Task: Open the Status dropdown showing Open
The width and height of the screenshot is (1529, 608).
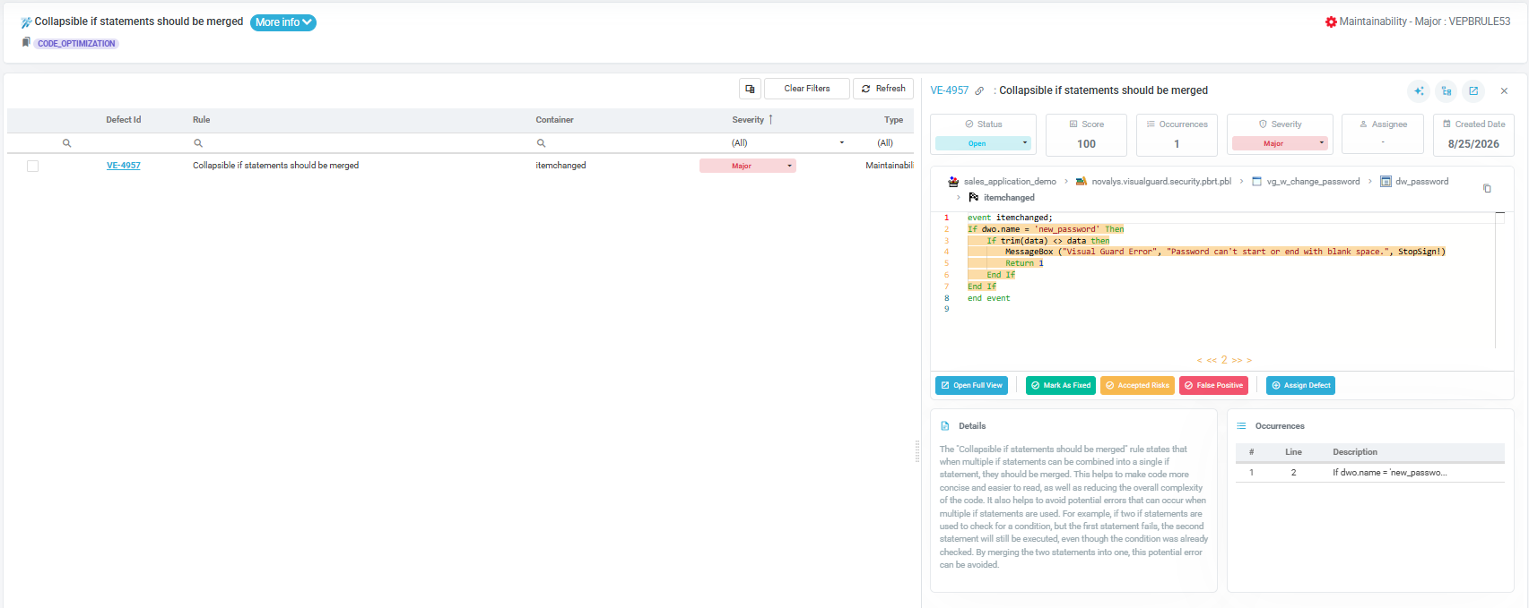Action: point(983,143)
